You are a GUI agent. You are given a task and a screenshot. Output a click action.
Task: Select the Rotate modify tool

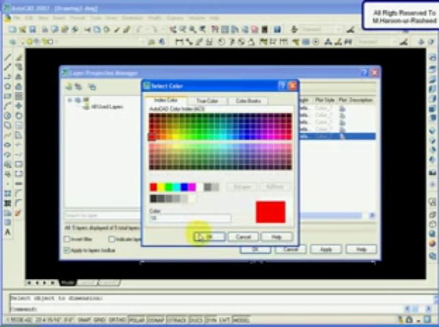pyautogui.click(x=19, y=115)
